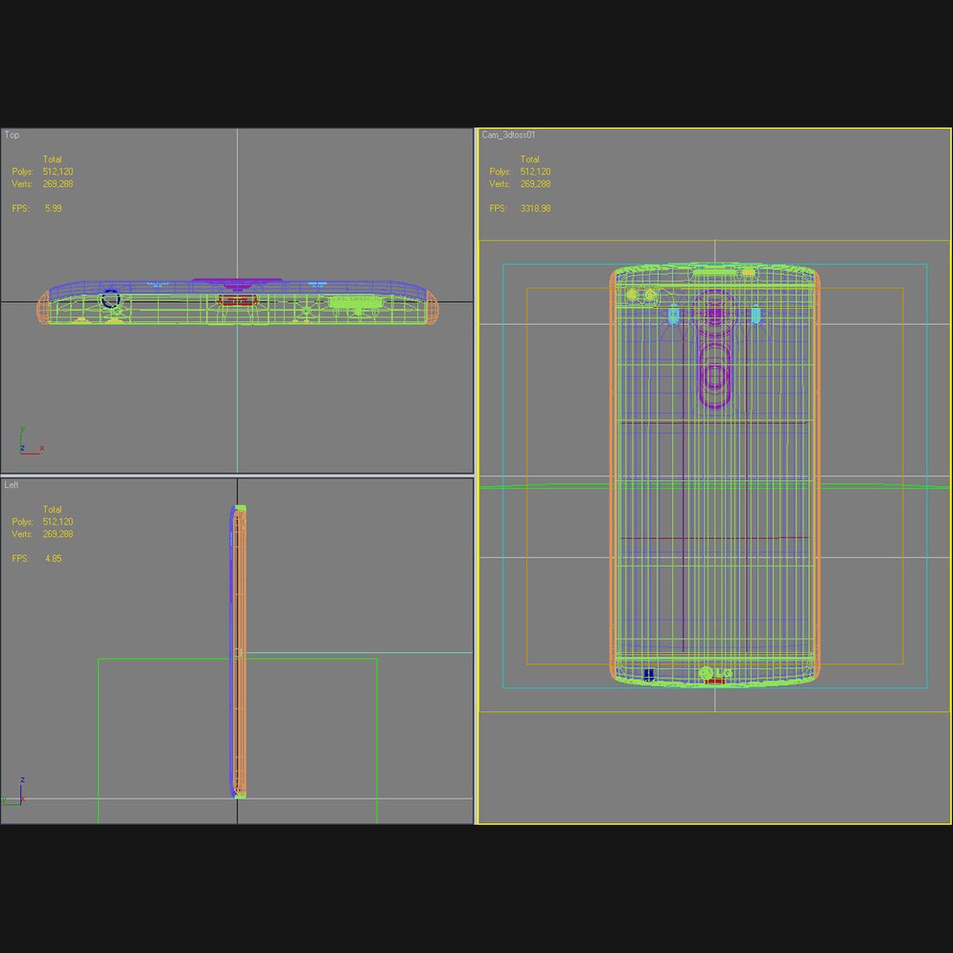Viewport: 953px width, 953px height.
Task: Select the magenta rear camera lens wireframe
Action: click(715, 314)
